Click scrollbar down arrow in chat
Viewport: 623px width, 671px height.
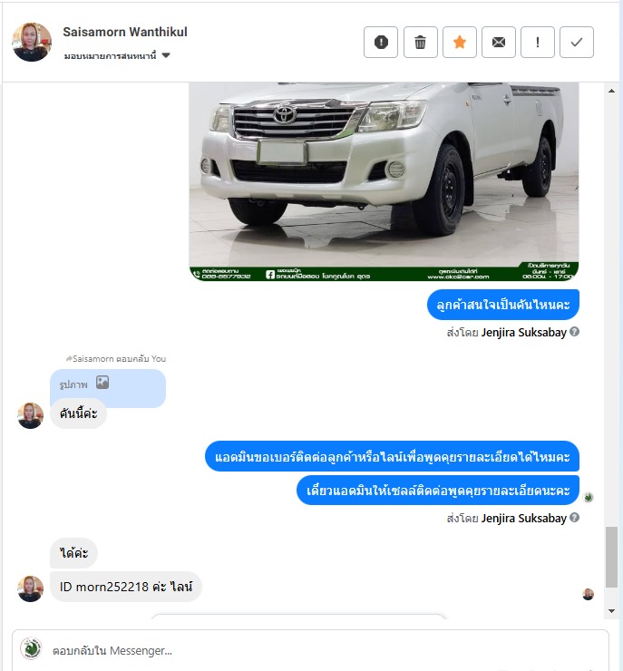[x=611, y=611]
